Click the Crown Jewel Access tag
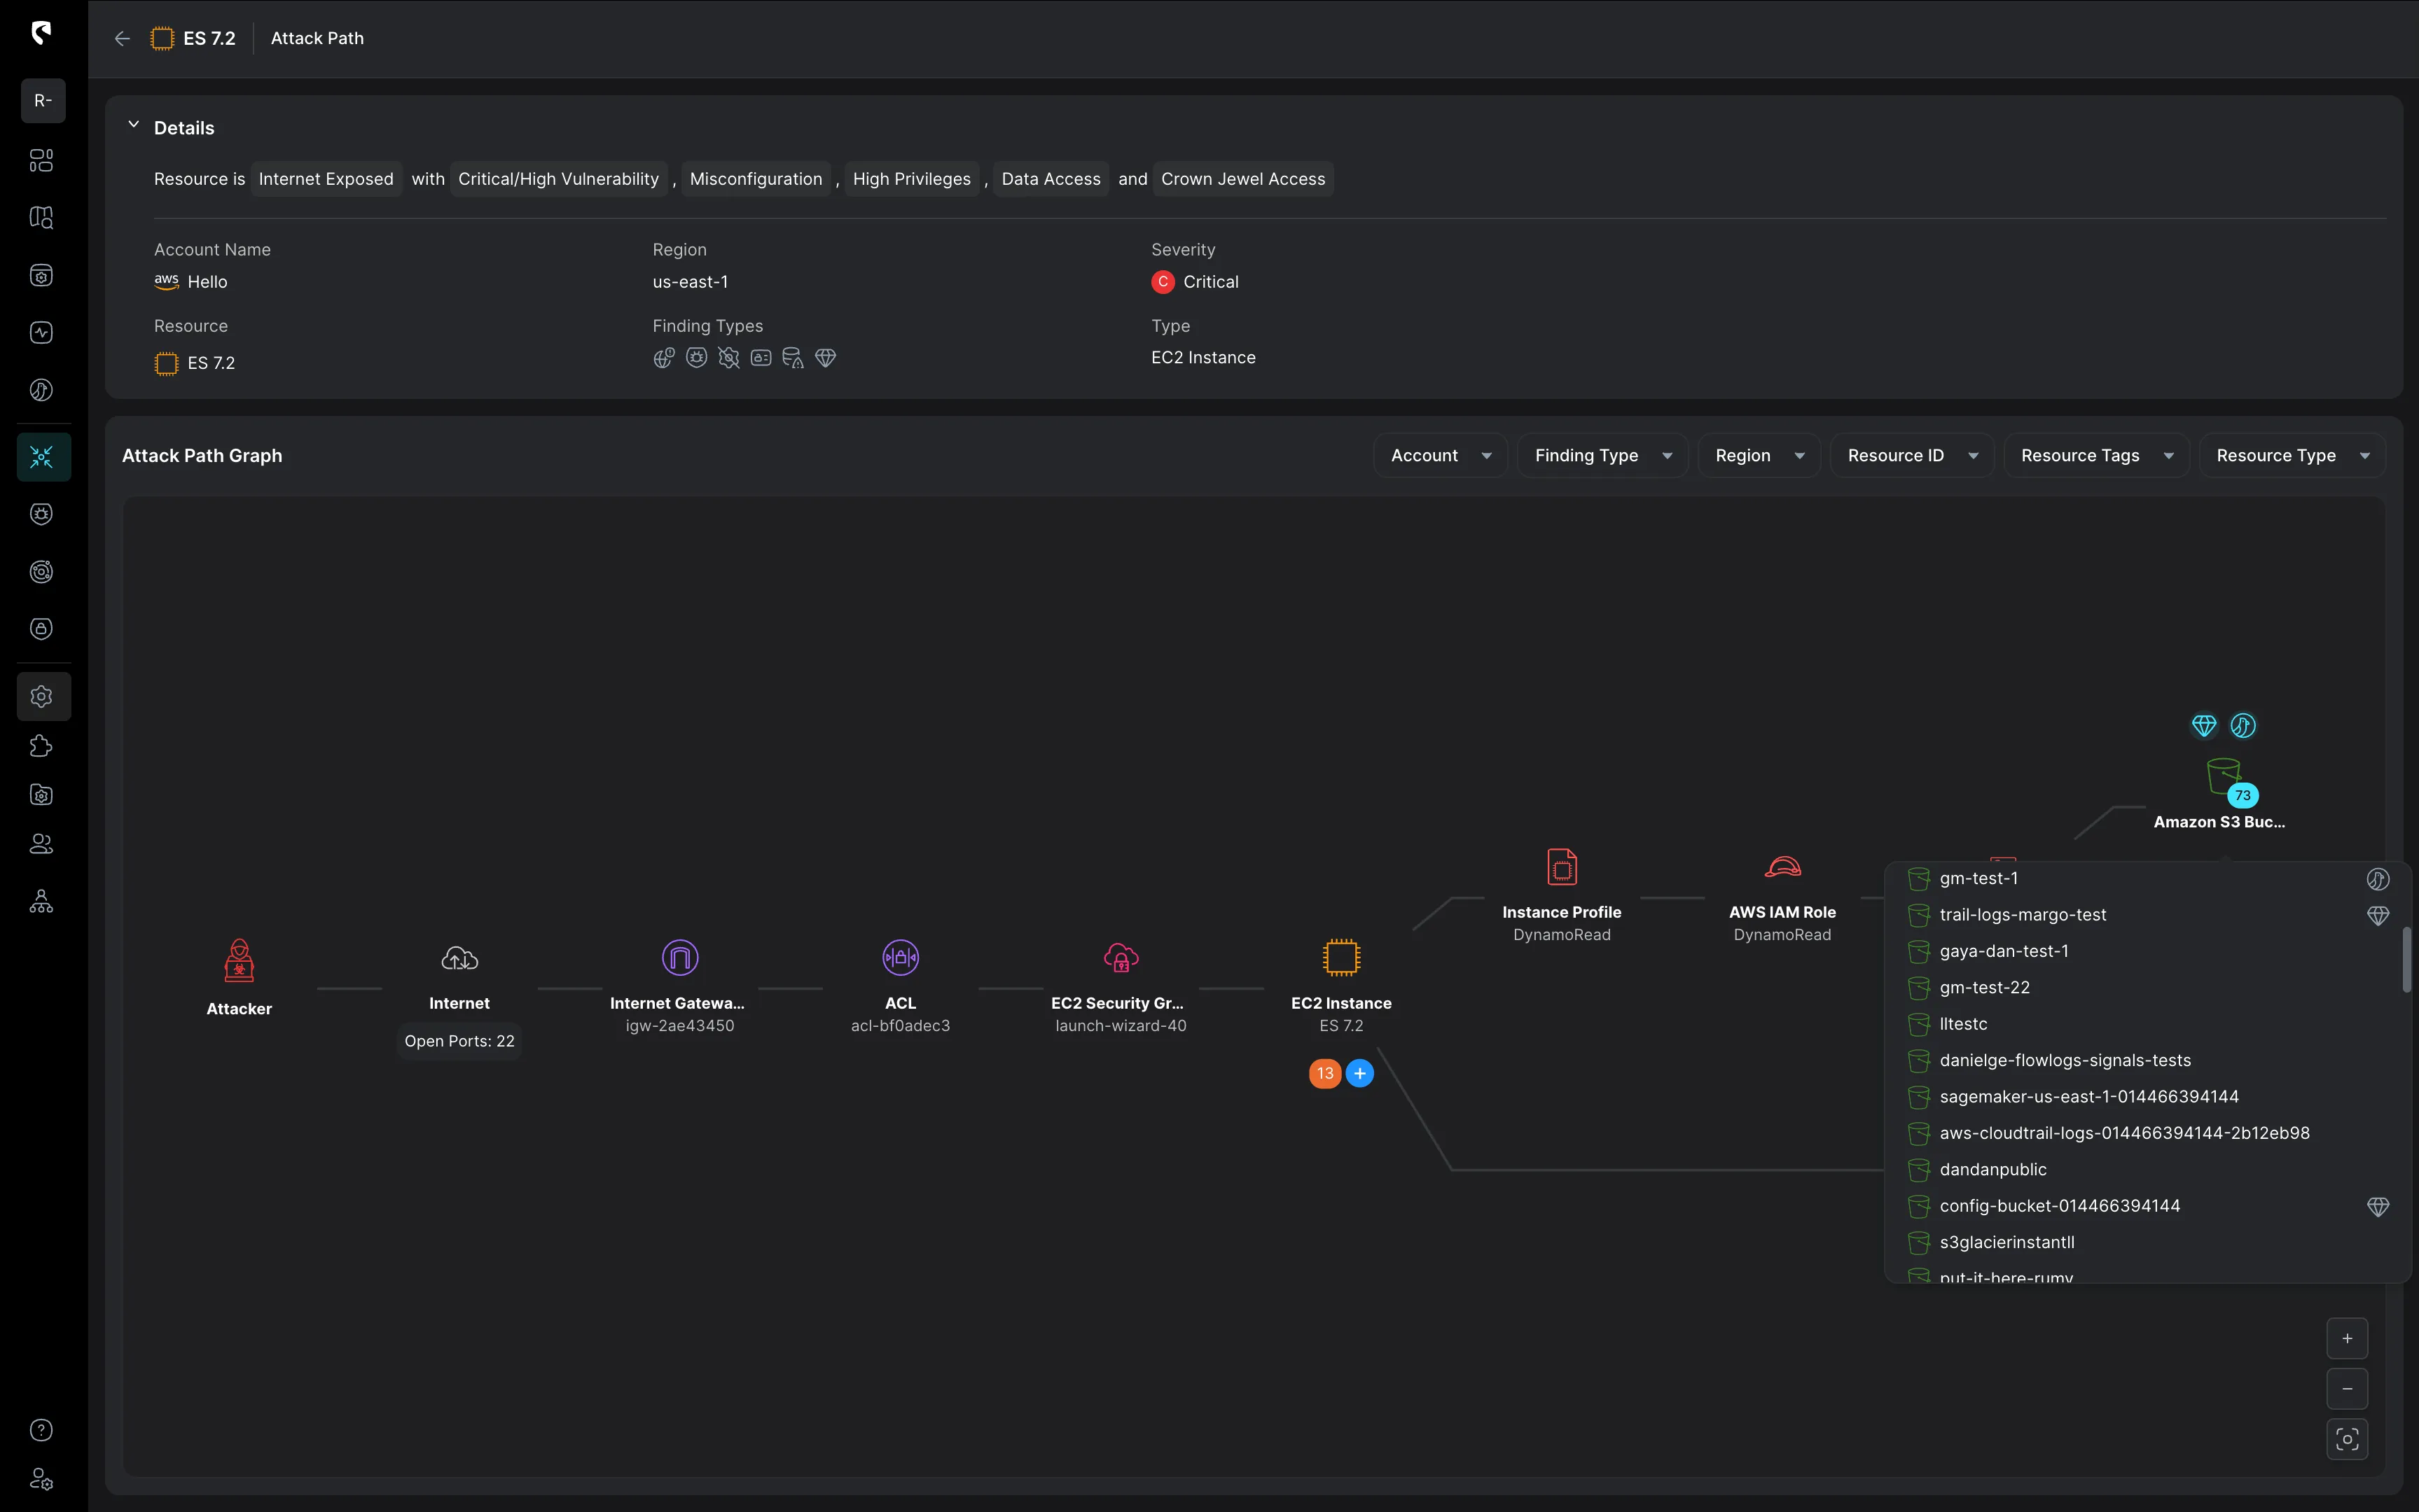This screenshot has height=1512, width=2419. pyautogui.click(x=1242, y=179)
